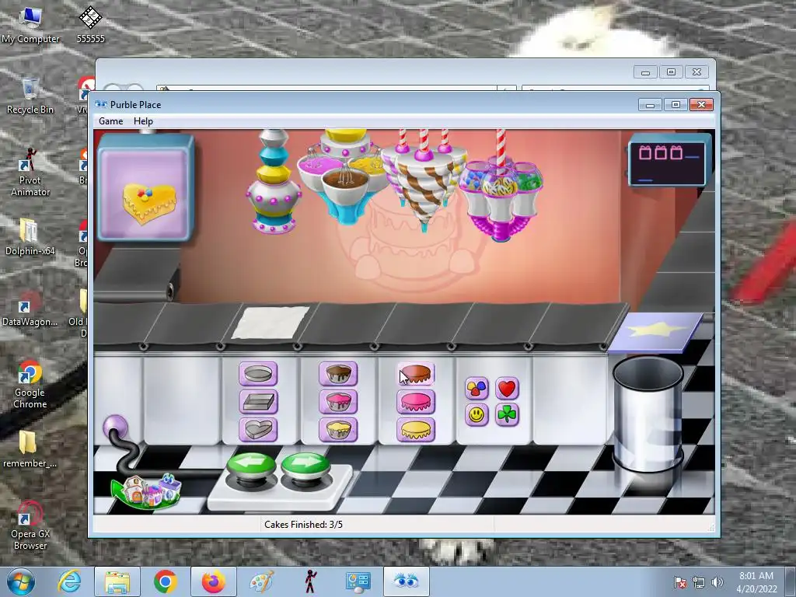Open the Help menu

tap(143, 120)
